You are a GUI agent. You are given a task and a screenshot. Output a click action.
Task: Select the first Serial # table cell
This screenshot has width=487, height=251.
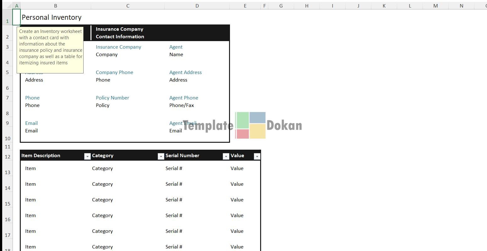tap(174, 168)
